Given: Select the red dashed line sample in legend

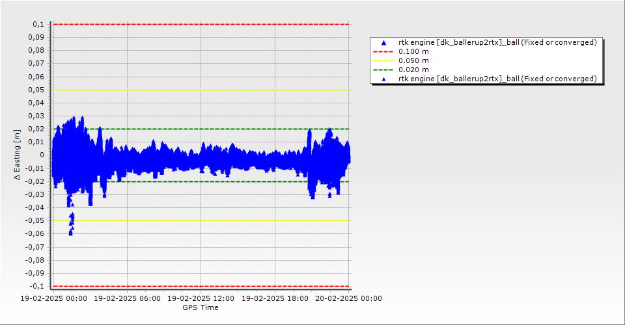Looking at the screenshot, I should 383,52.
